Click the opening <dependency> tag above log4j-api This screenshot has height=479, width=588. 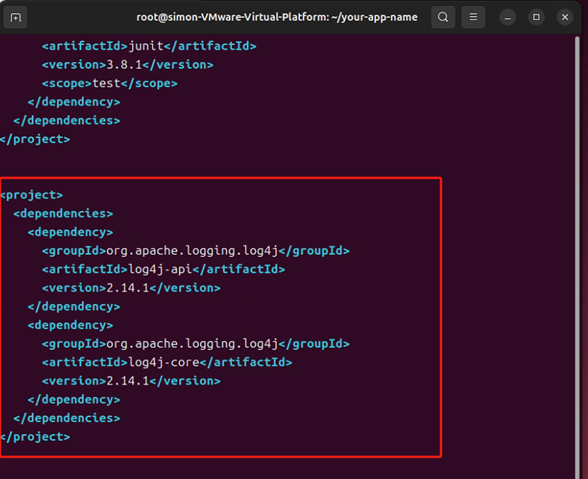70,232
